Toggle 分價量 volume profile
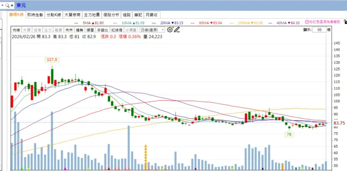 131,30
